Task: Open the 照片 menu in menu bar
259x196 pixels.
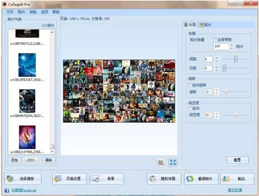Action: 21,12
